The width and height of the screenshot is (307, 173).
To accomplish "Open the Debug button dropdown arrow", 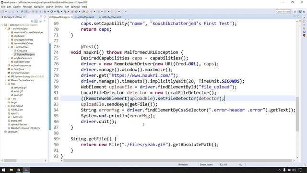I will [x=48, y=12].
